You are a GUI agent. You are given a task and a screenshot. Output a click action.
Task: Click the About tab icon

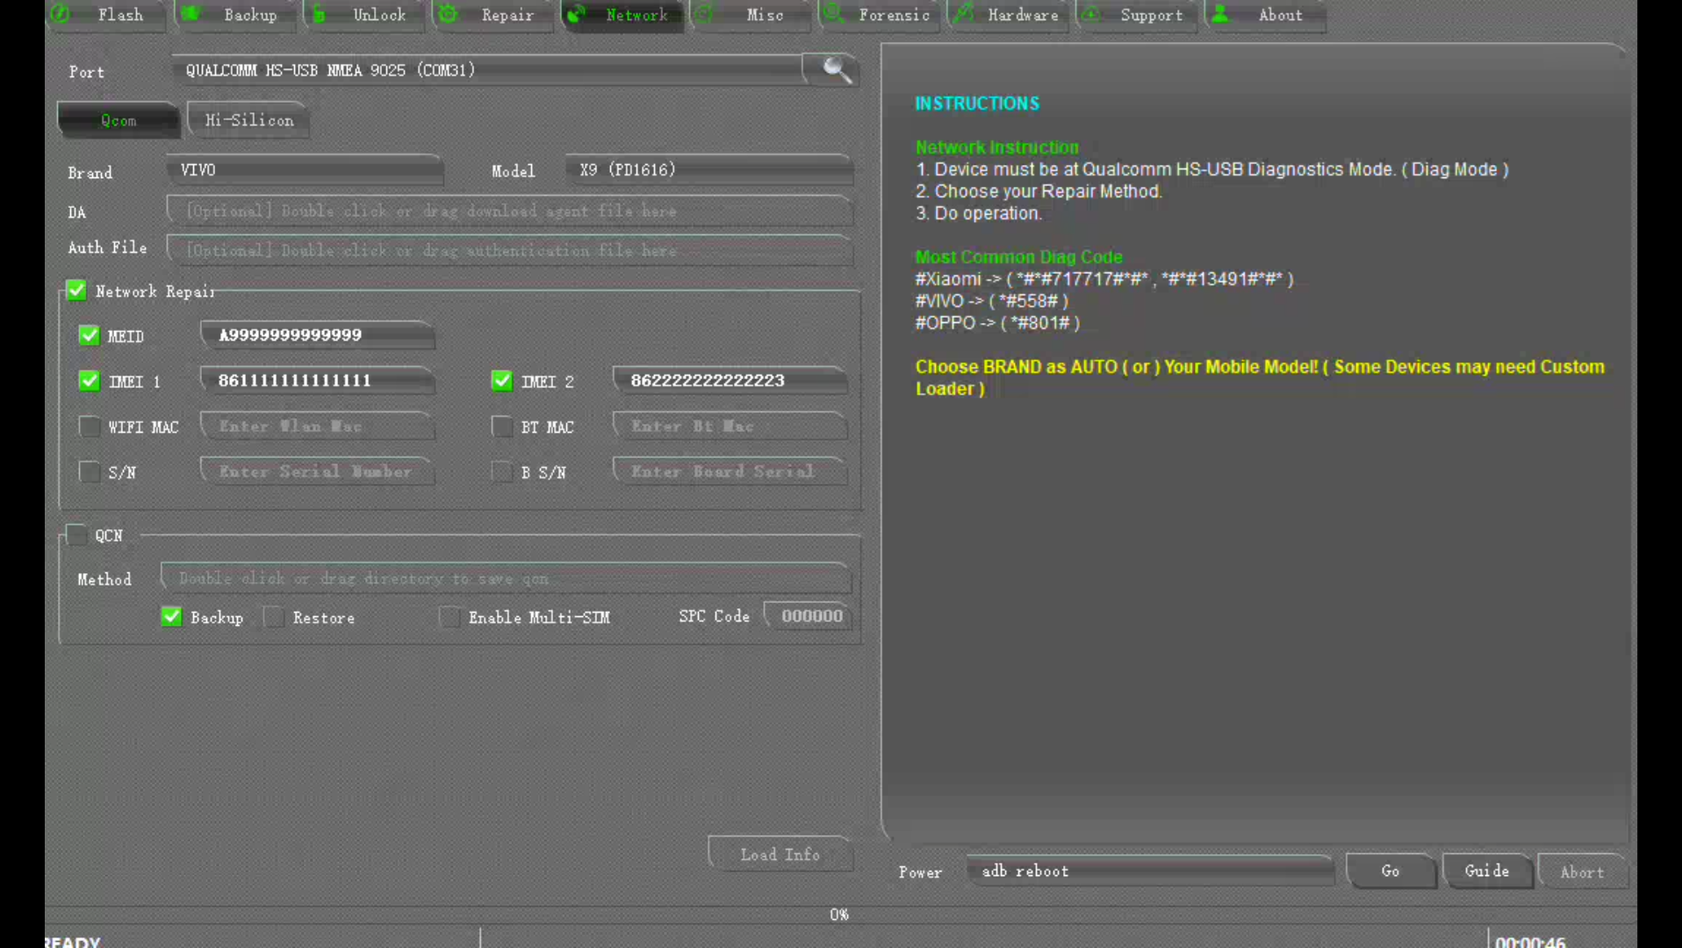coord(1220,14)
